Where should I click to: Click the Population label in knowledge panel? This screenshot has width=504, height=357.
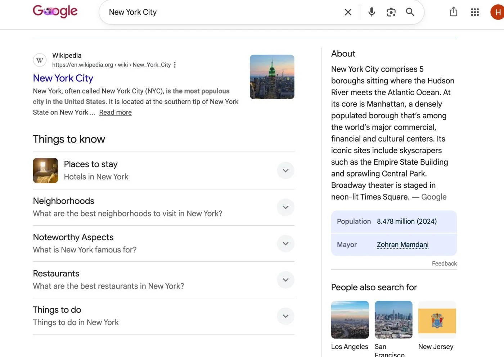tap(354, 221)
